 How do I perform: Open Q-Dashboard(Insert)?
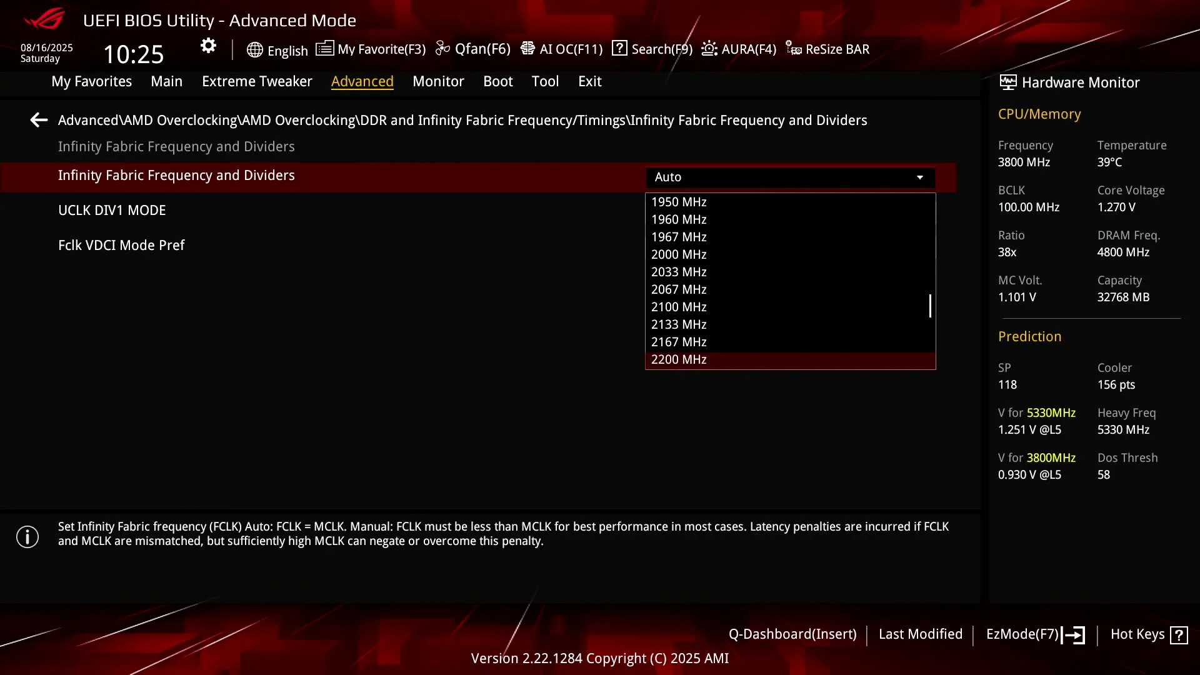point(792,634)
